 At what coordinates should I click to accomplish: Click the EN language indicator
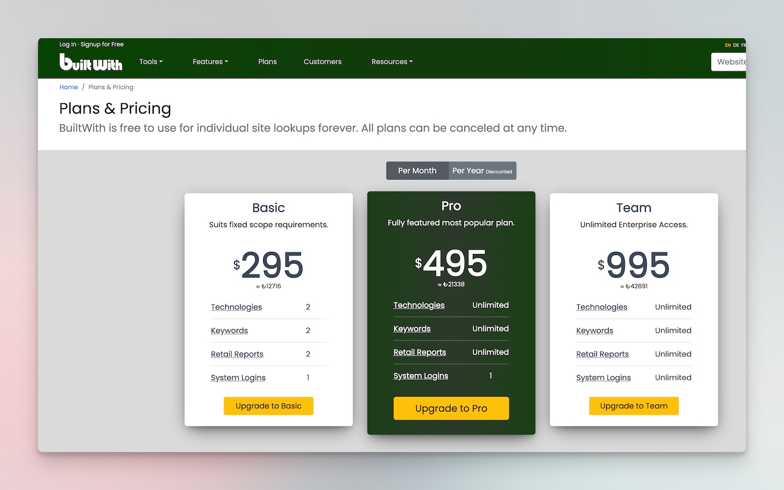(x=727, y=45)
